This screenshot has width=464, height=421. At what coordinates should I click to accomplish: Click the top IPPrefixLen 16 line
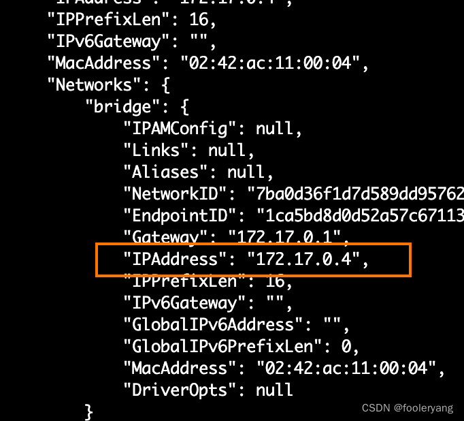(x=132, y=20)
